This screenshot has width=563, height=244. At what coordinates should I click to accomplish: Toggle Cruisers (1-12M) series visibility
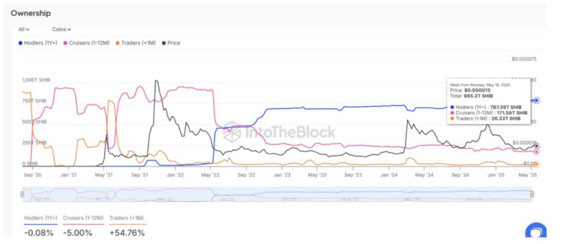[89, 43]
